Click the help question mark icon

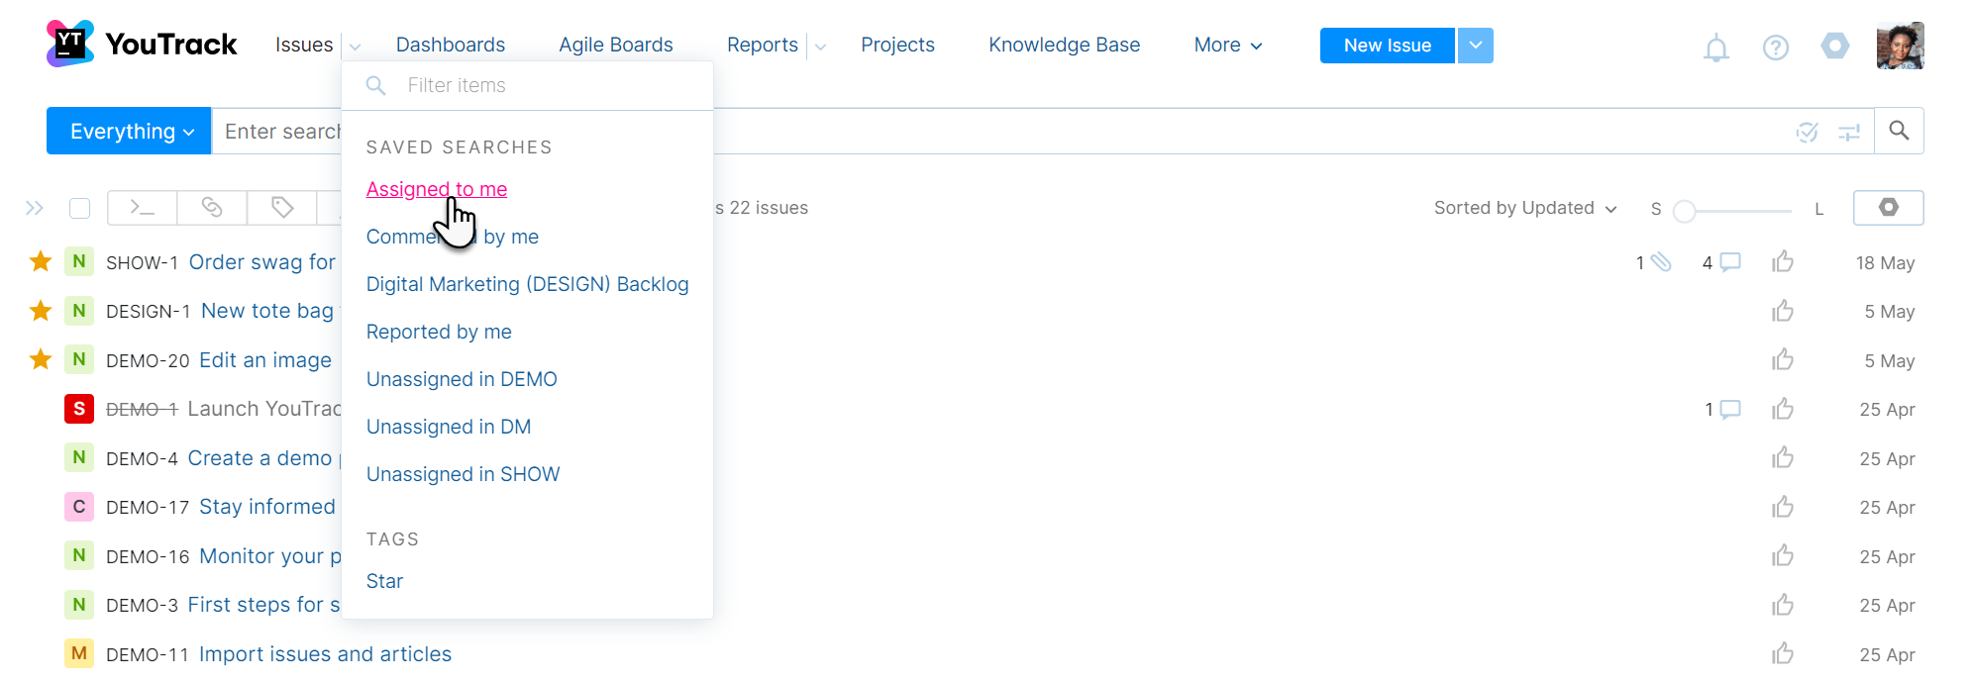coord(1775,47)
